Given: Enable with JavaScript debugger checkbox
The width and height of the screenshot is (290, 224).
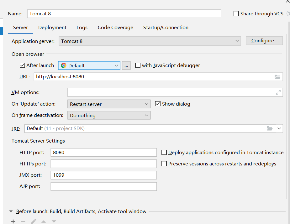Looking at the screenshot, I should 138,65.
